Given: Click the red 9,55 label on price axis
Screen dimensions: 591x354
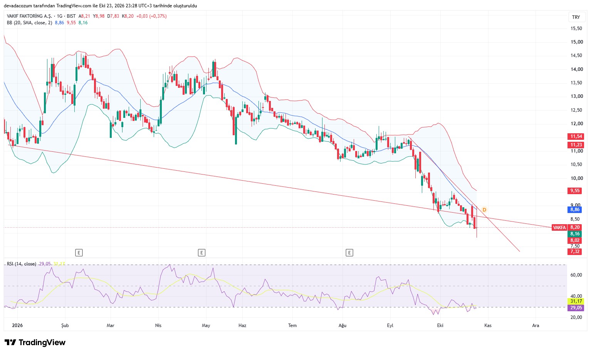Looking at the screenshot, I should click(x=575, y=191).
